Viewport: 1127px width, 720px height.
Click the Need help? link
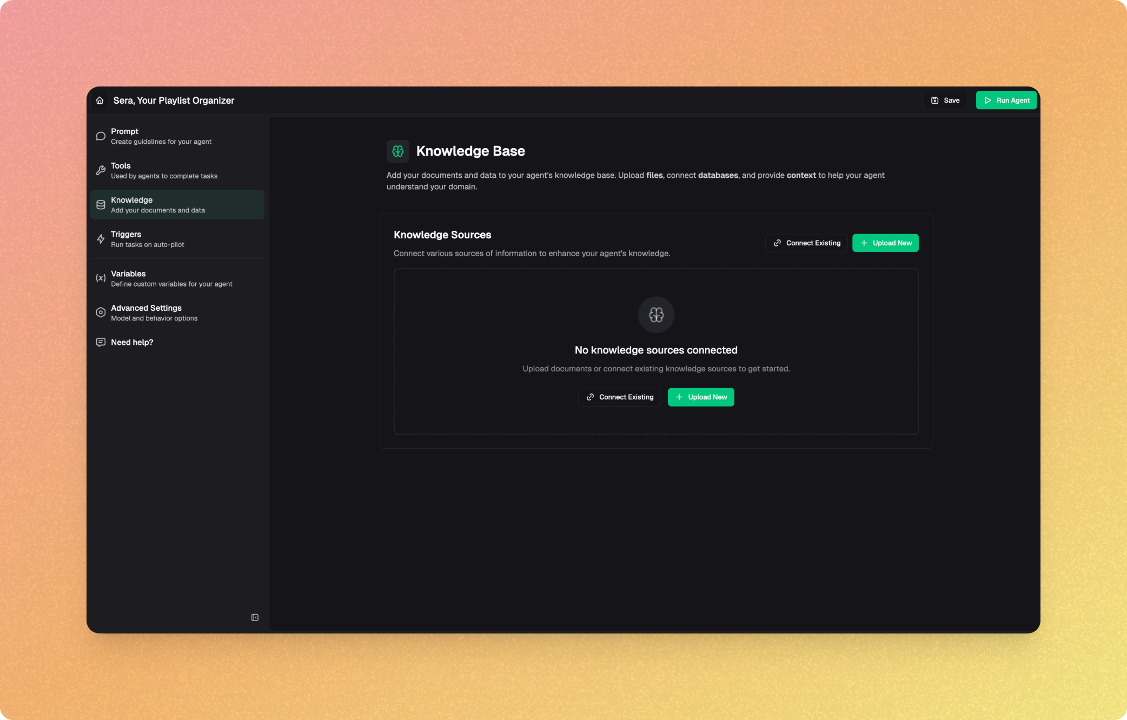tap(132, 342)
